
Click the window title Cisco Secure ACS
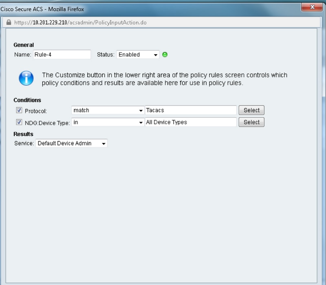tap(42, 9)
